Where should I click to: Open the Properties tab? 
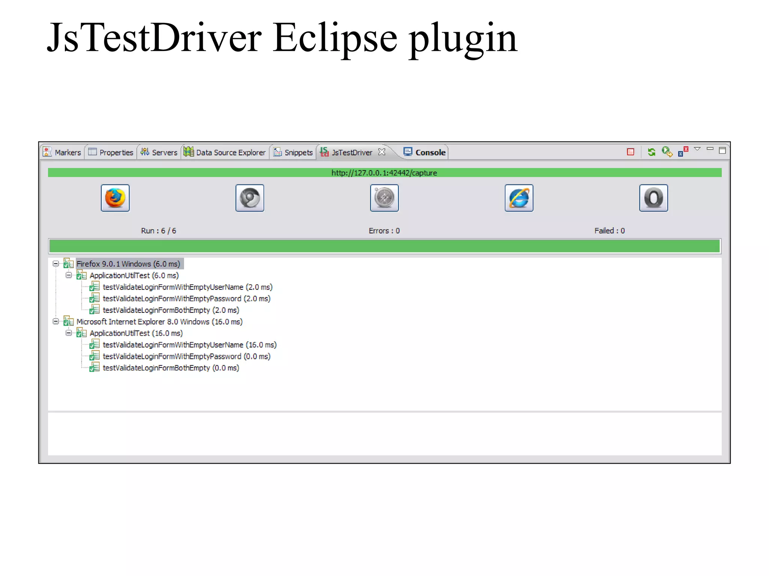coord(111,152)
